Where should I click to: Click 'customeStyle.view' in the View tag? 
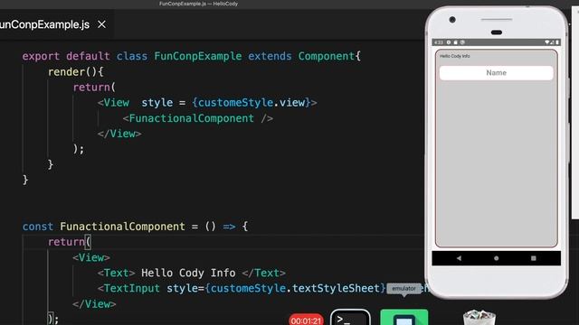(252, 102)
